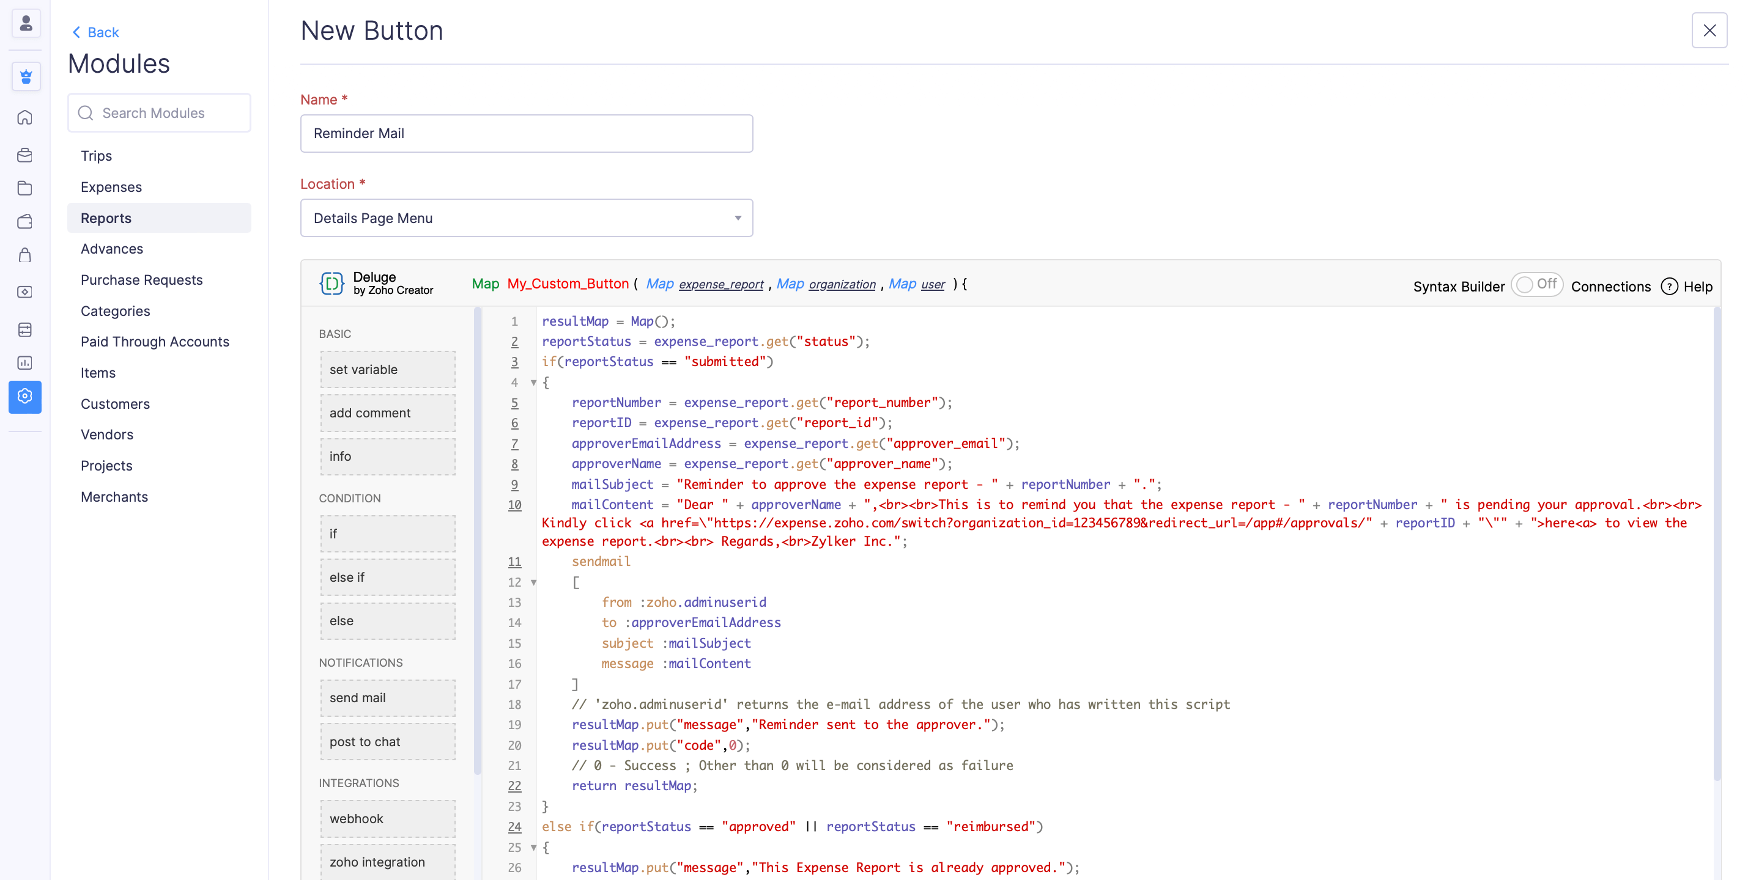Click the magnifier icon in Search Modules
The image size is (1748, 880).
click(x=86, y=112)
